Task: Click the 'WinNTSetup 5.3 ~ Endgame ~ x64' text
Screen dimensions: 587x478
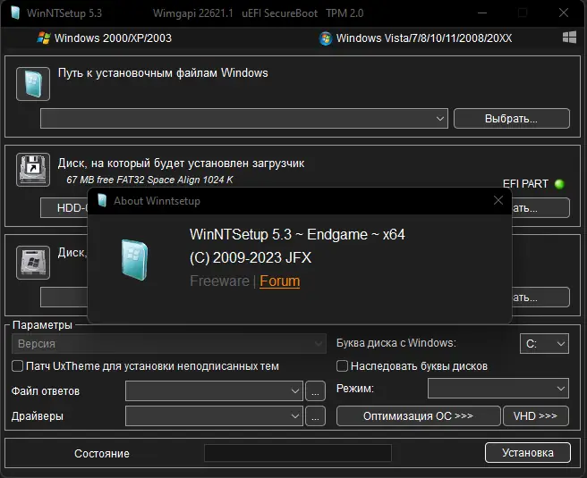Action: [x=297, y=235]
